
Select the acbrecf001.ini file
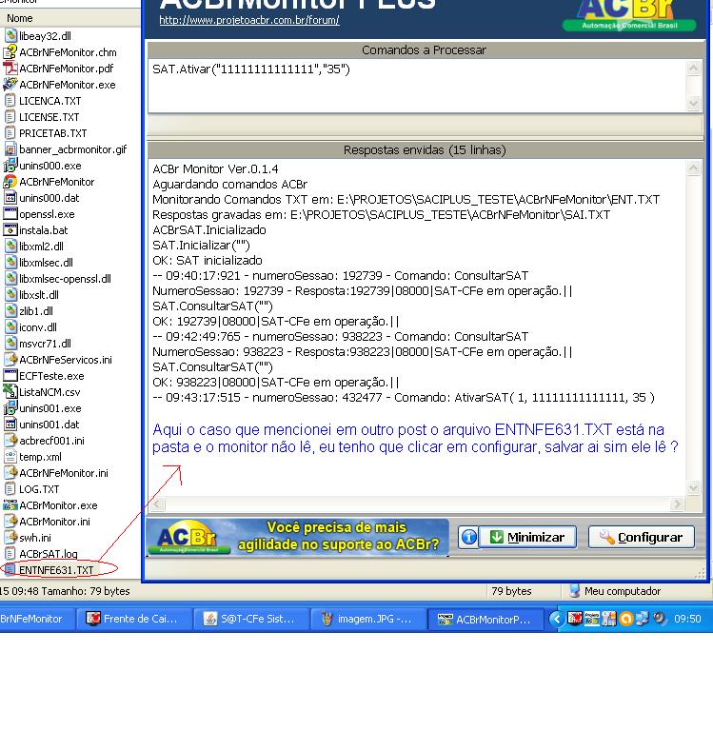pyautogui.click(x=51, y=441)
